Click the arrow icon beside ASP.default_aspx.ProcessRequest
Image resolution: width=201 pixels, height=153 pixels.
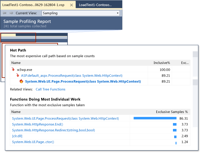coord(18,75)
